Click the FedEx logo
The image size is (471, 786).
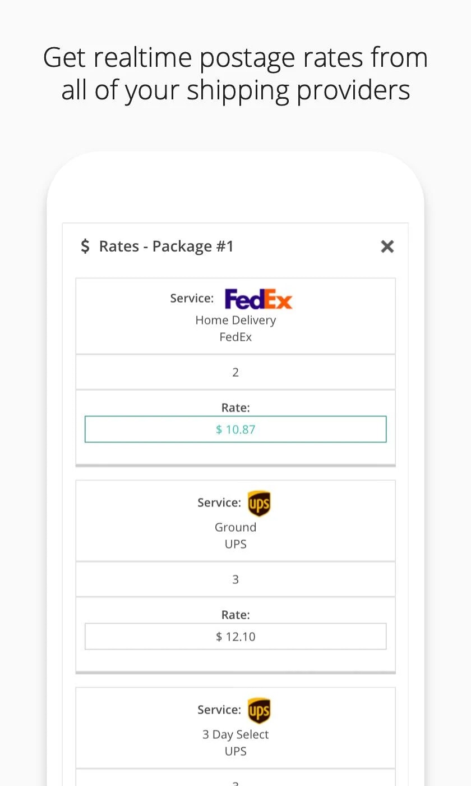tap(258, 299)
